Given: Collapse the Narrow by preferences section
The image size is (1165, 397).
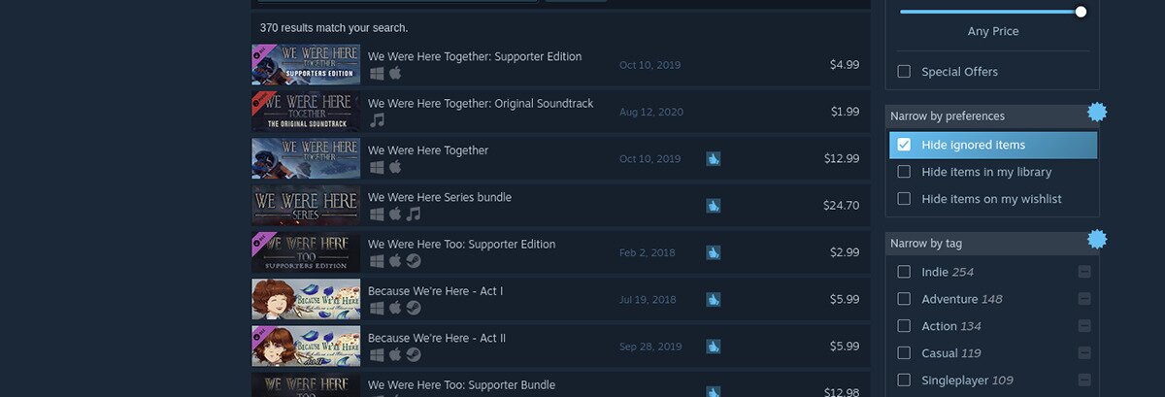Looking at the screenshot, I should 981,116.
